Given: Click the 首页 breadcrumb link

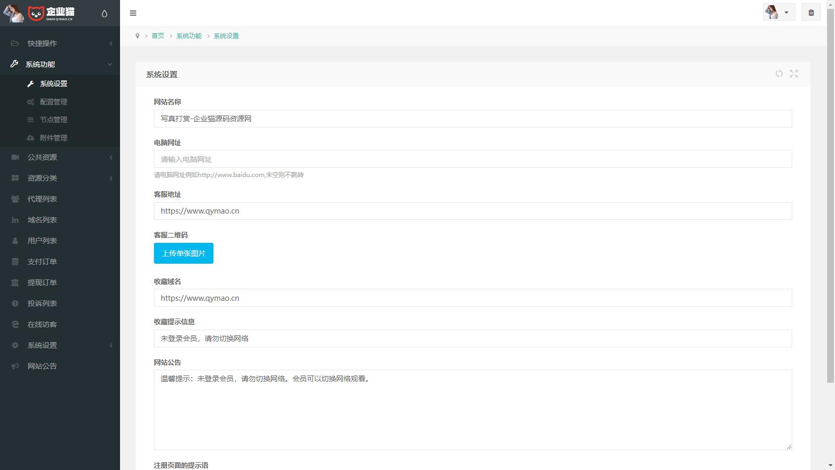Looking at the screenshot, I should [x=158, y=36].
